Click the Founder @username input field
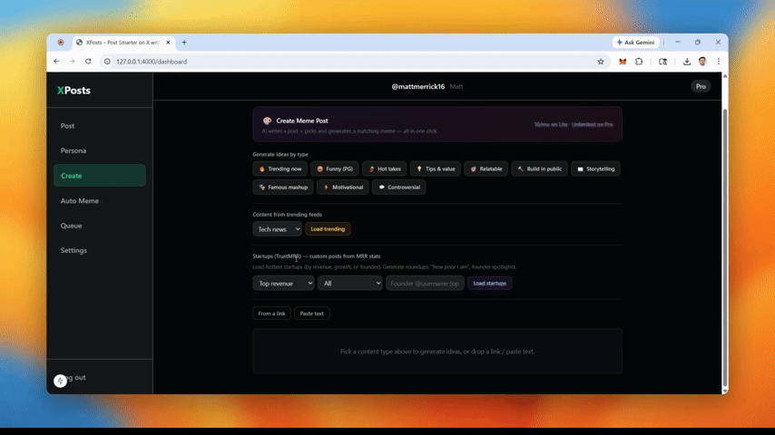This screenshot has height=435, width=775. tap(425, 284)
